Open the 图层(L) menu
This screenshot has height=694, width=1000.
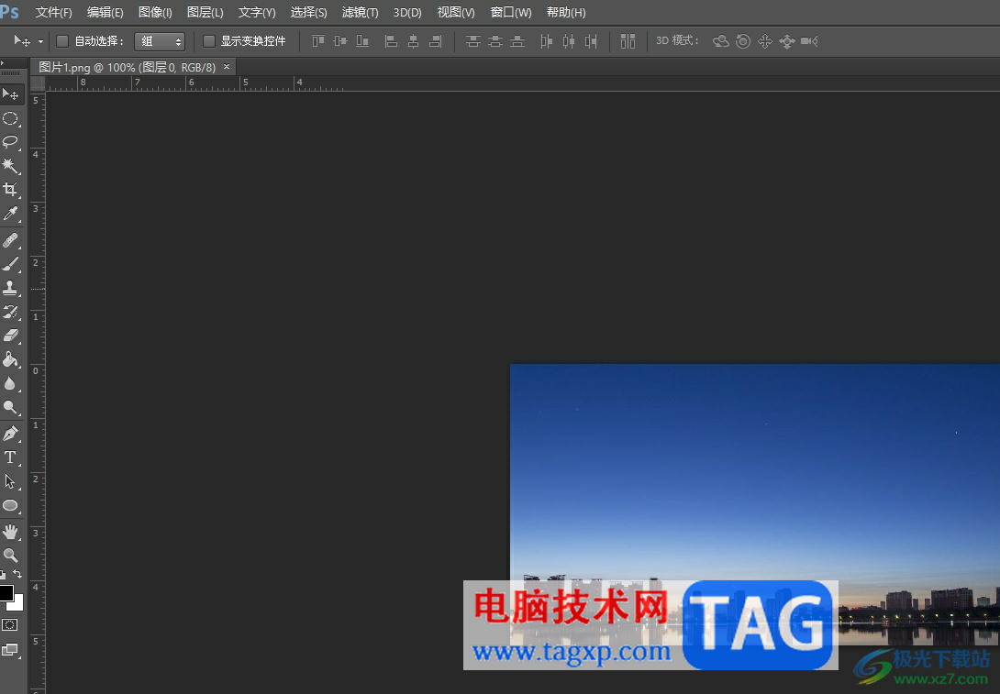click(205, 12)
